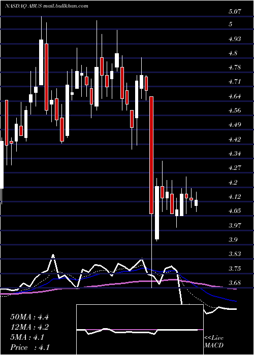Click the 4.49 price axis label

click(x=235, y=125)
